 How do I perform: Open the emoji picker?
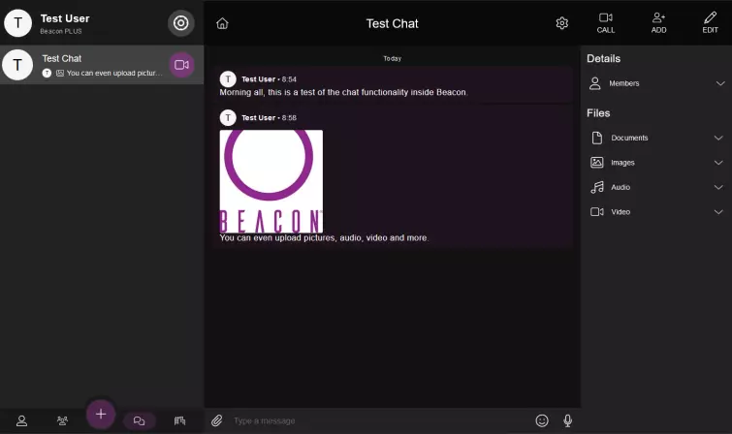[542, 420]
